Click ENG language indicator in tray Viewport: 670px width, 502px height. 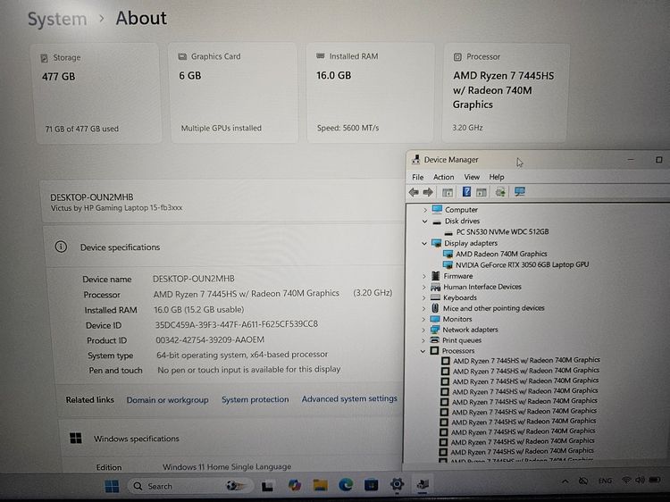tap(605, 481)
